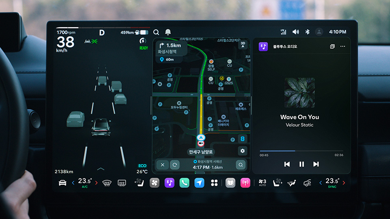Image resolution: width=390 pixels, height=219 pixels.
Task: Skip to the next track
Action: 316,164
